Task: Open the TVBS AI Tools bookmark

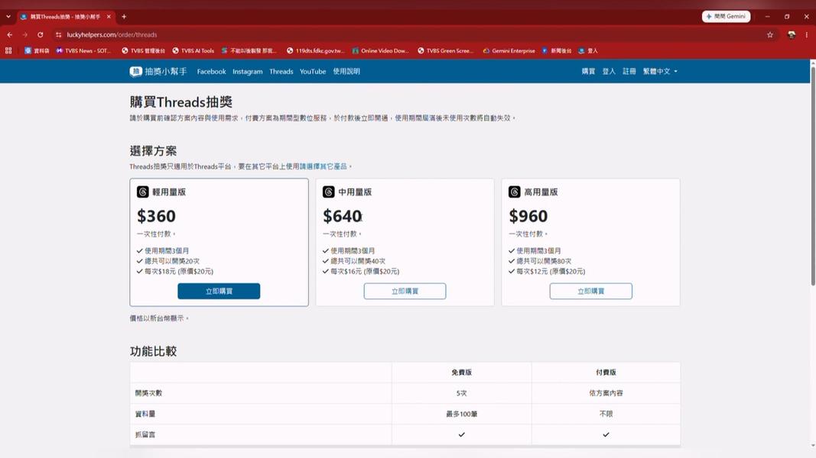Action: tap(193, 50)
